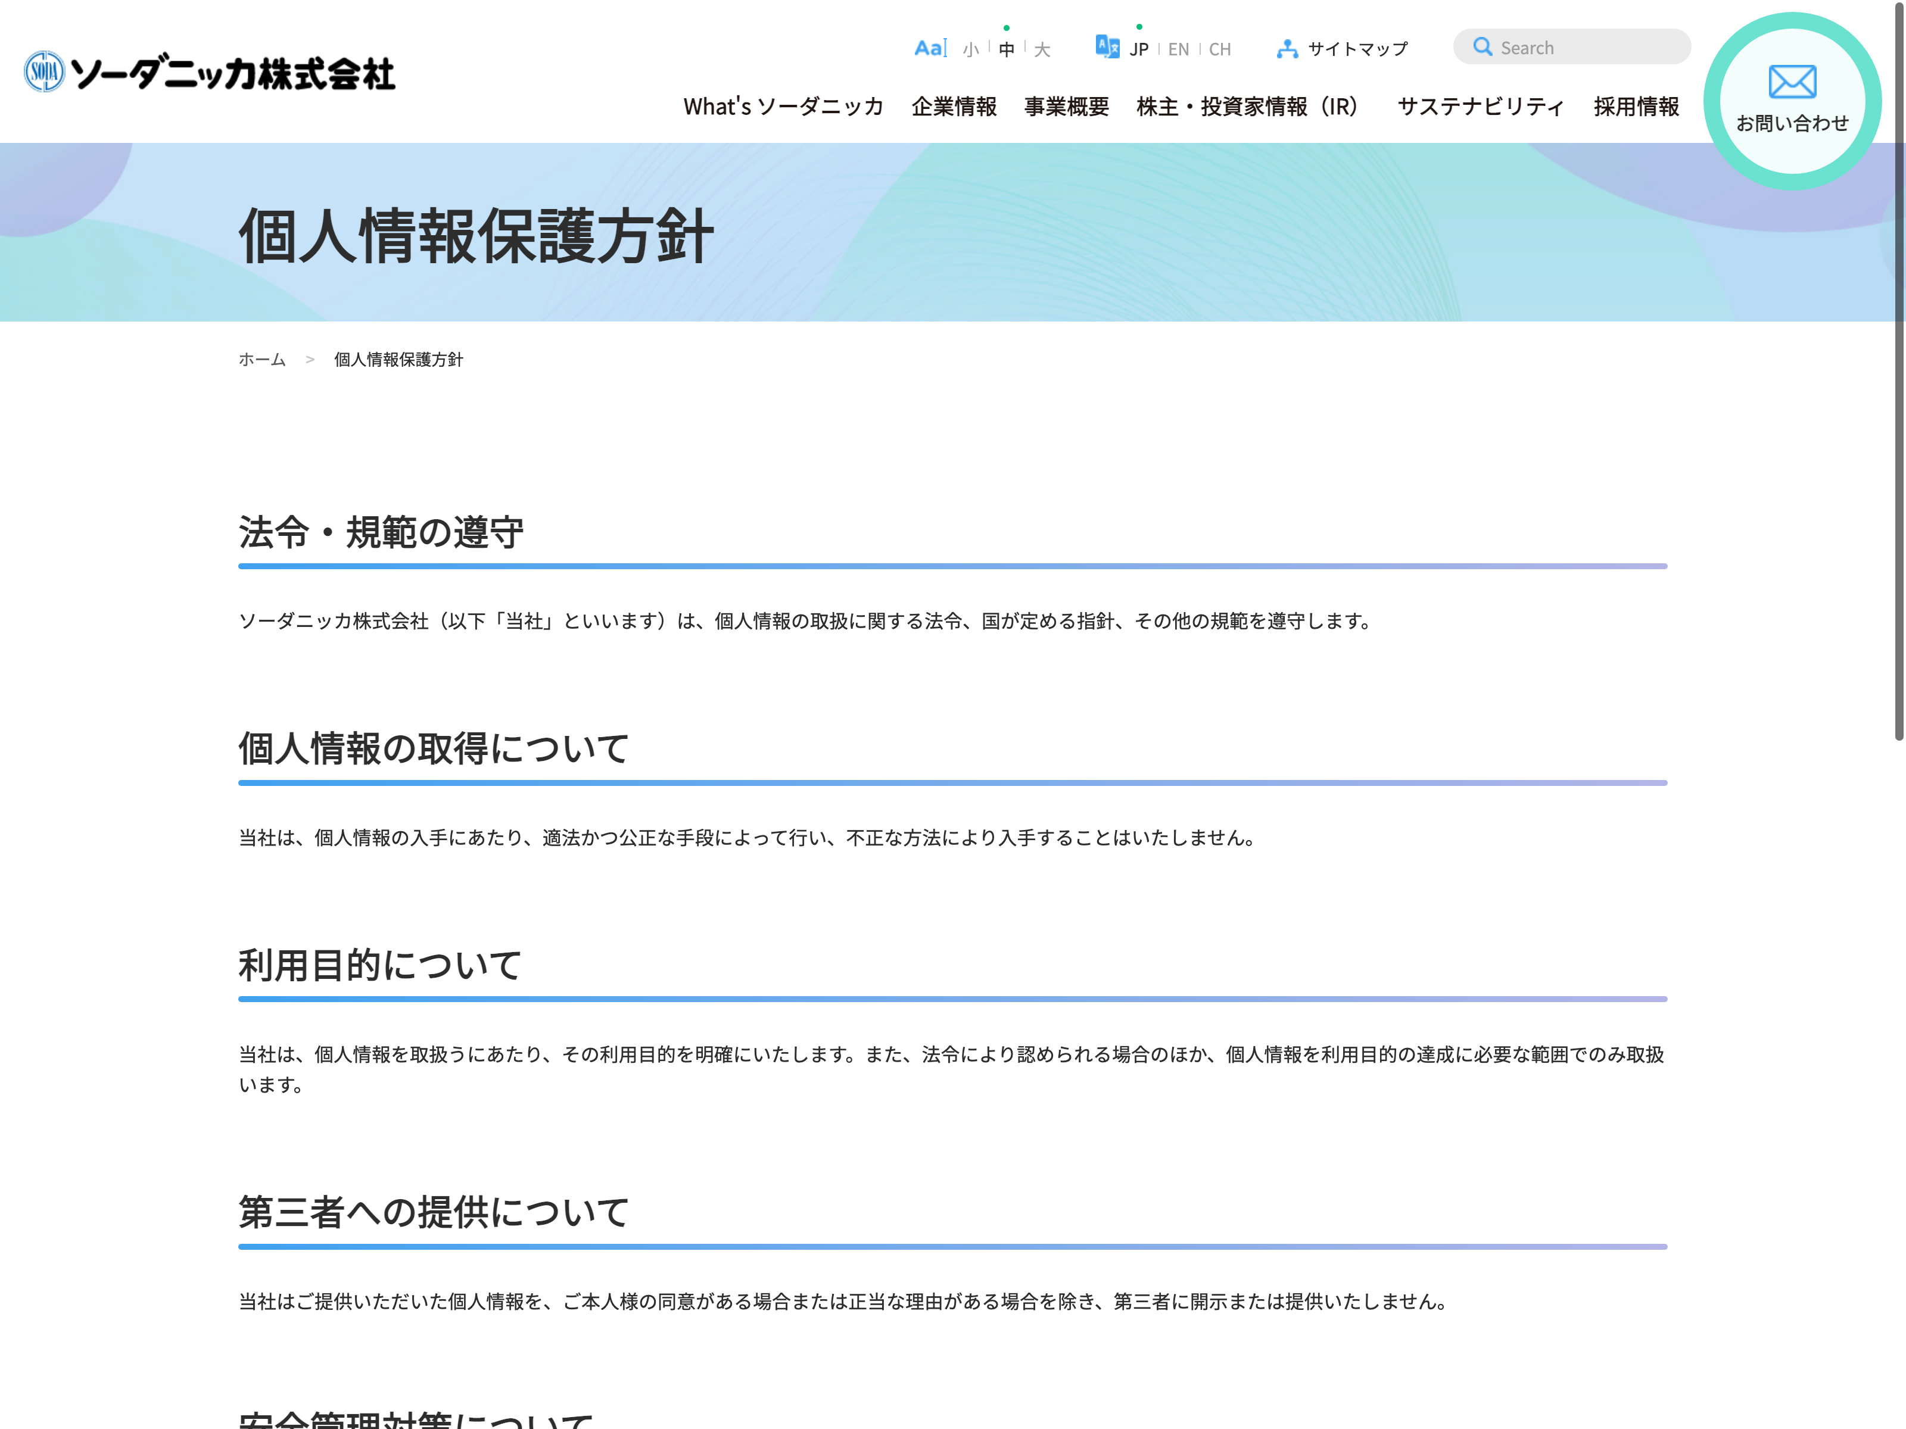The width and height of the screenshot is (1906, 1429).
Task: Set font size to small (小)
Action: (971, 50)
